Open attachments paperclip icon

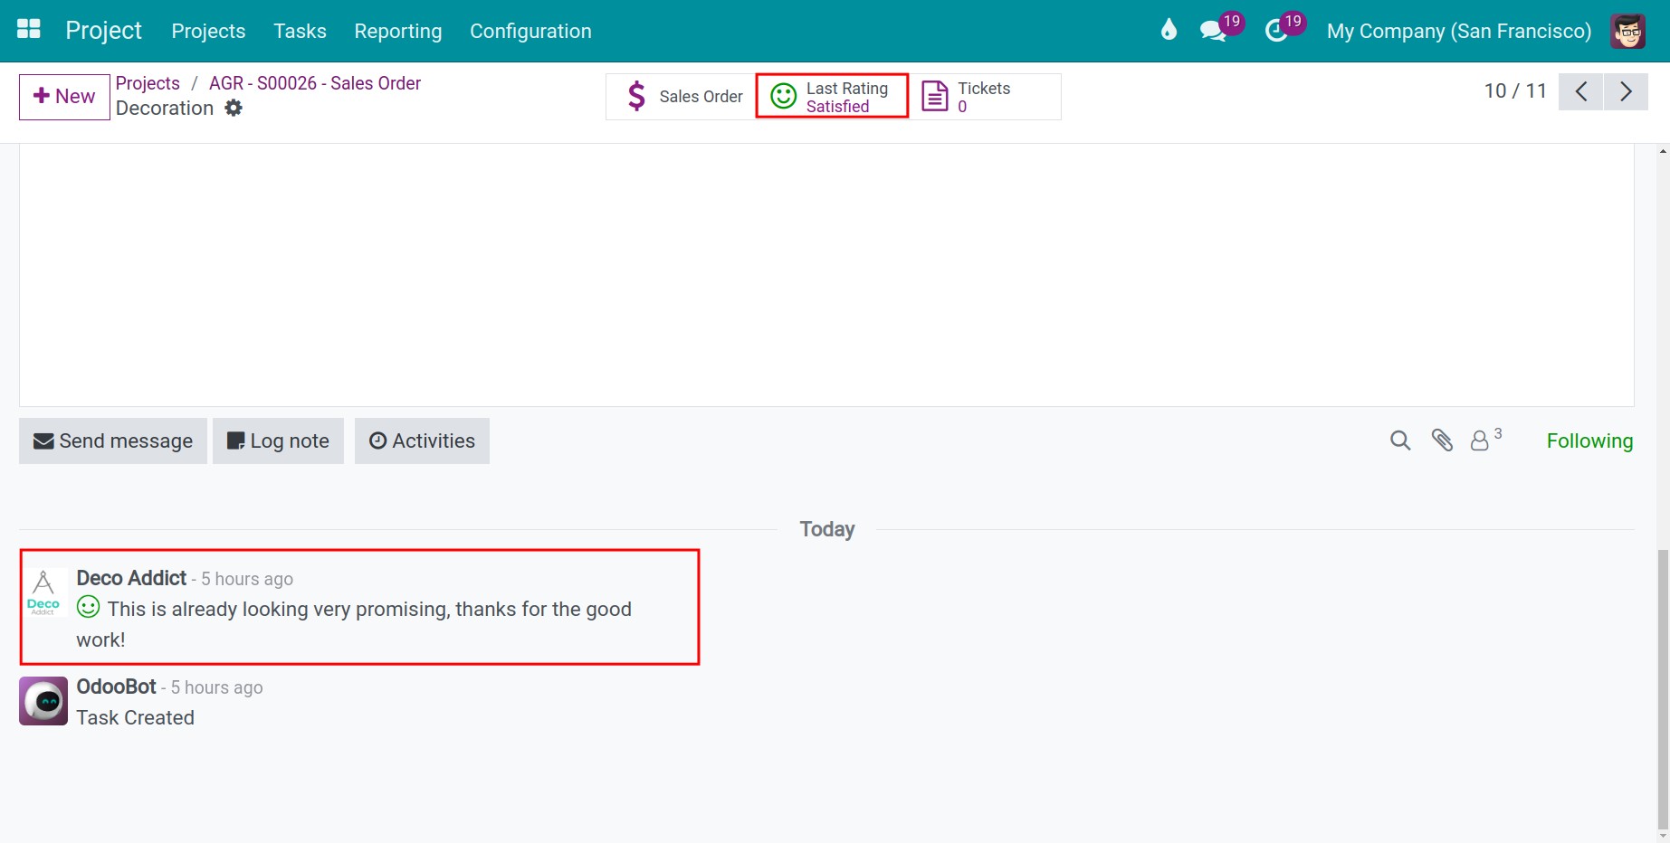[1442, 440]
